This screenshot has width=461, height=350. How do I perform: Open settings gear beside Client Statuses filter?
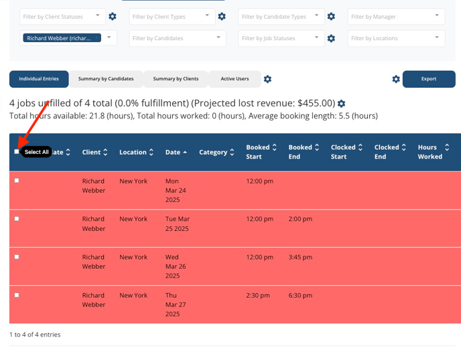(113, 17)
